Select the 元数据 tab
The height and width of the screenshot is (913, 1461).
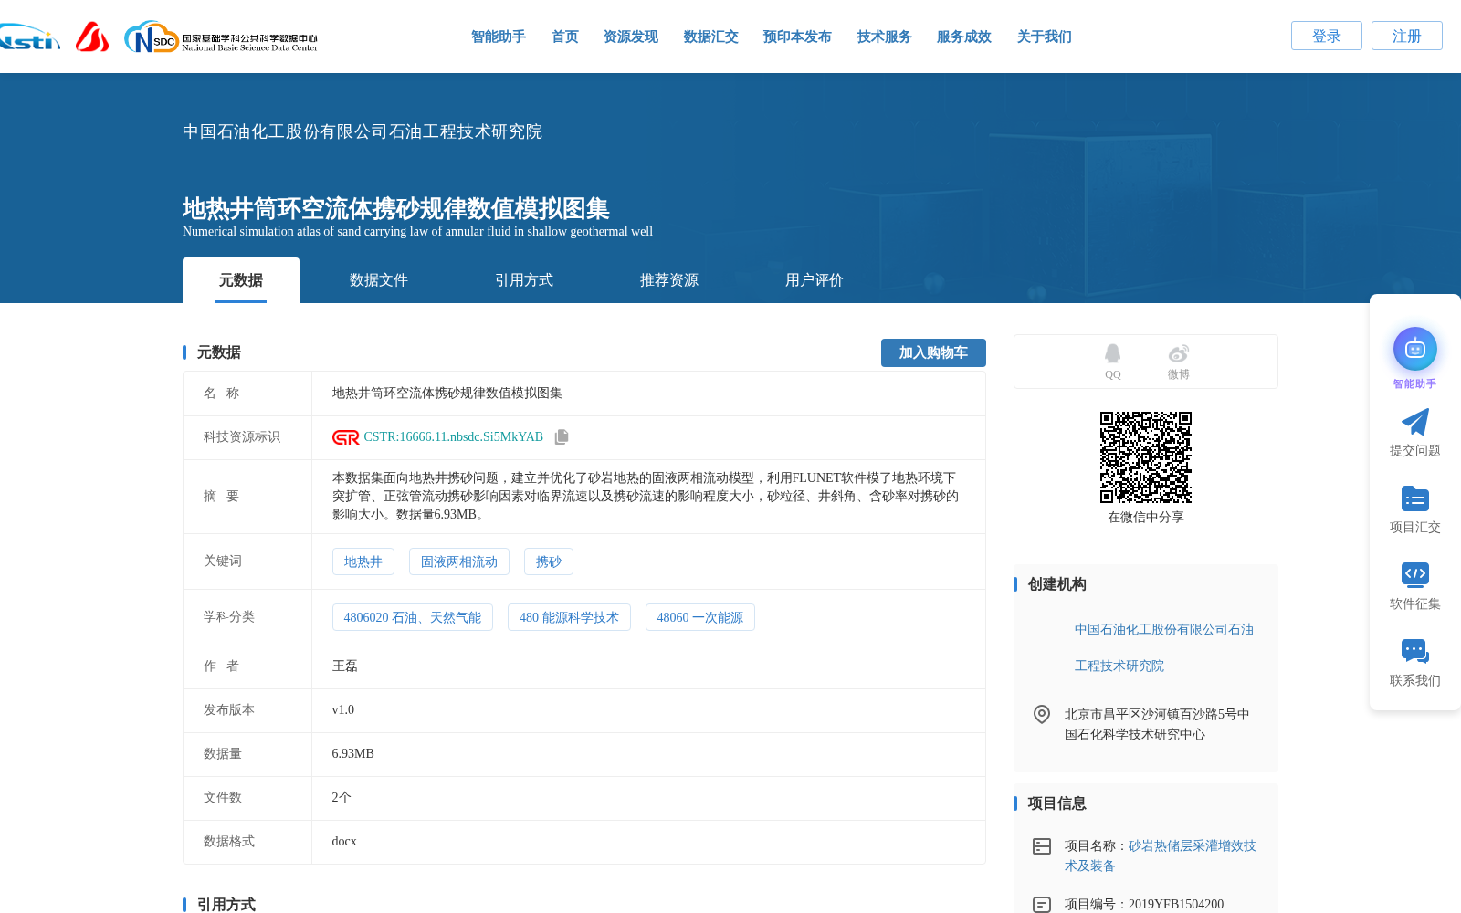coord(241,280)
